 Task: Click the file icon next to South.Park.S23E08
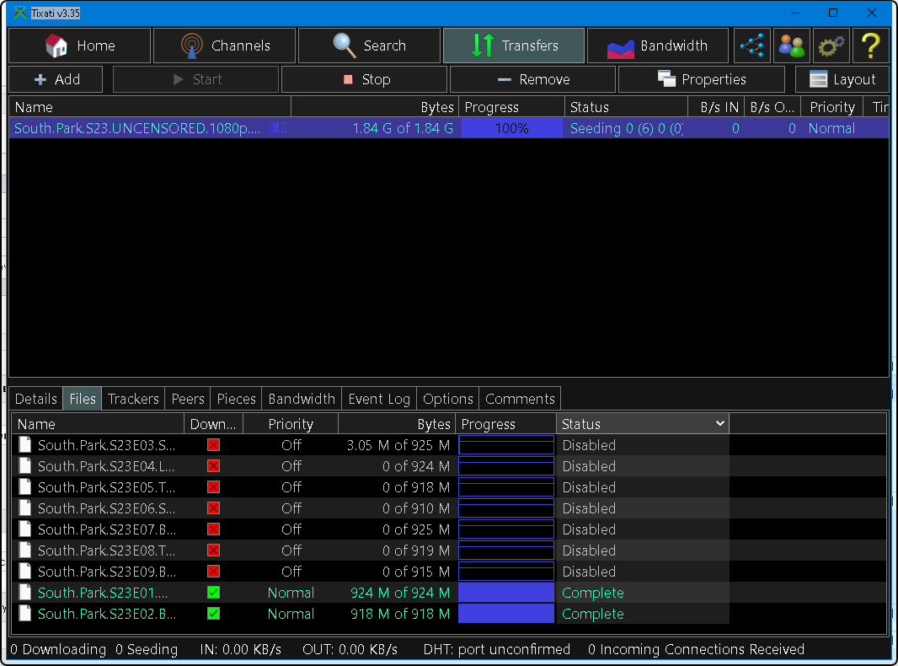click(x=25, y=551)
